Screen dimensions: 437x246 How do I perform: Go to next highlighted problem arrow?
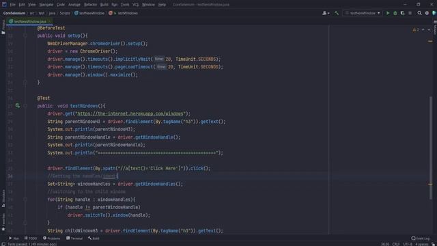(429, 29)
